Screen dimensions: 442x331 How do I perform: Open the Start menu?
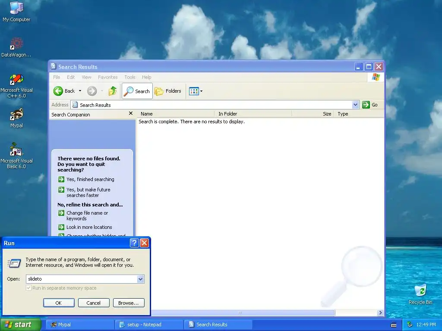20,325
